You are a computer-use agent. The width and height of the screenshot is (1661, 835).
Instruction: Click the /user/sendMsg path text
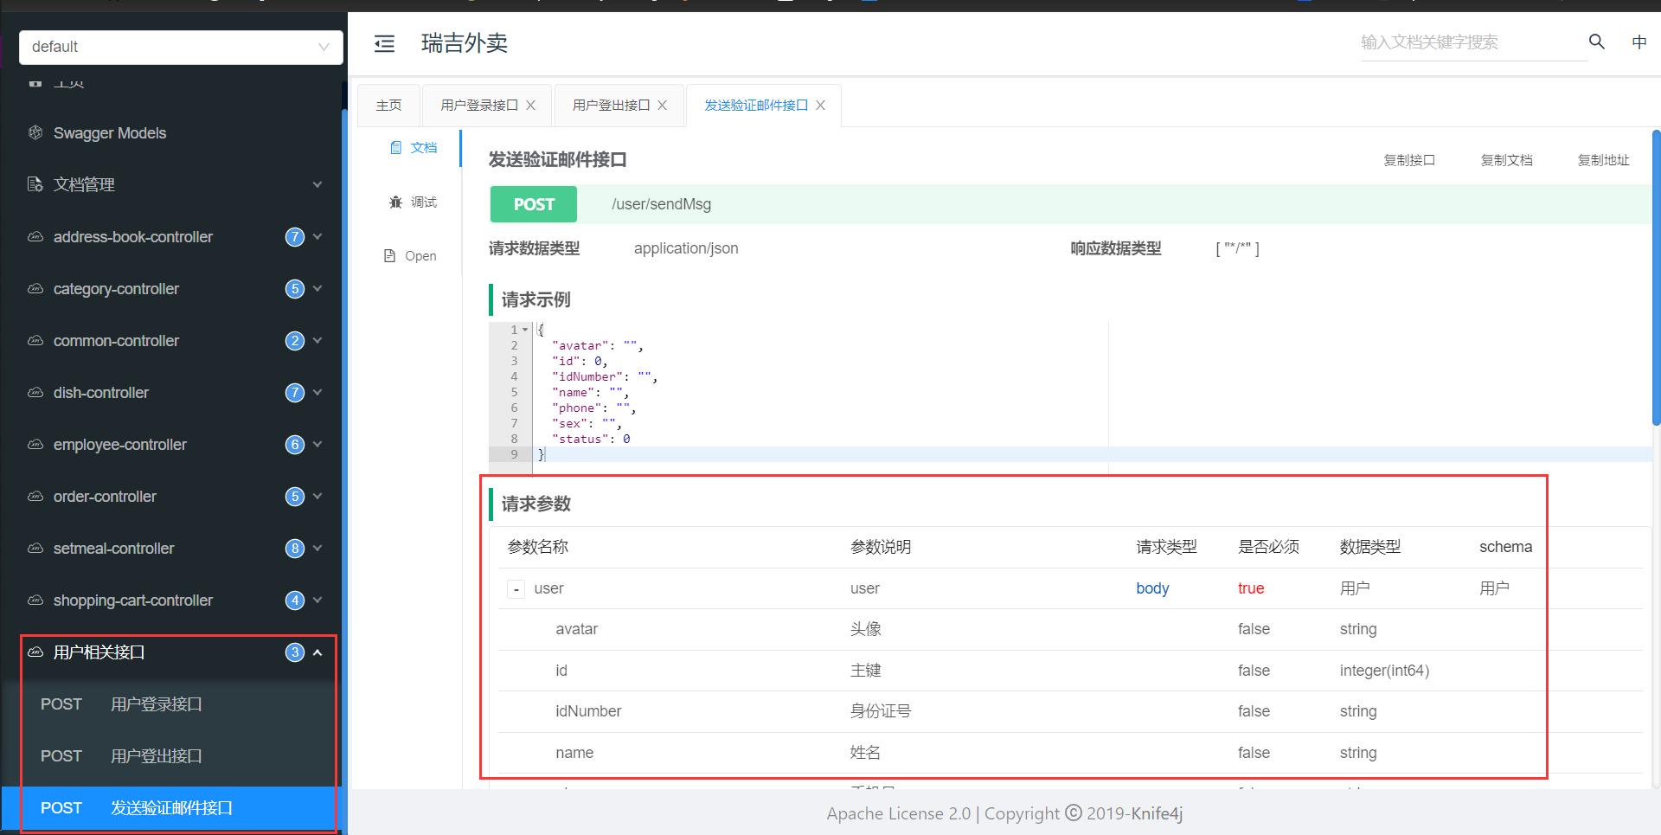[x=661, y=204]
